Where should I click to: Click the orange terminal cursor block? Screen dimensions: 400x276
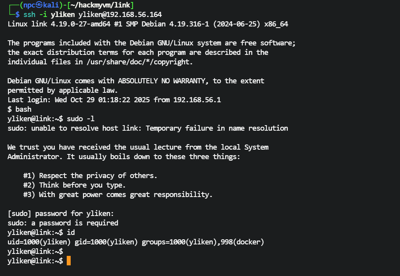[x=69, y=261]
